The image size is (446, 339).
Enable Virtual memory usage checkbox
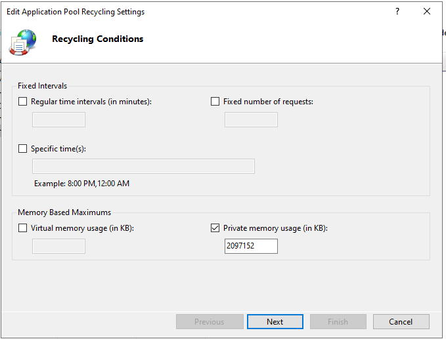pos(22,228)
